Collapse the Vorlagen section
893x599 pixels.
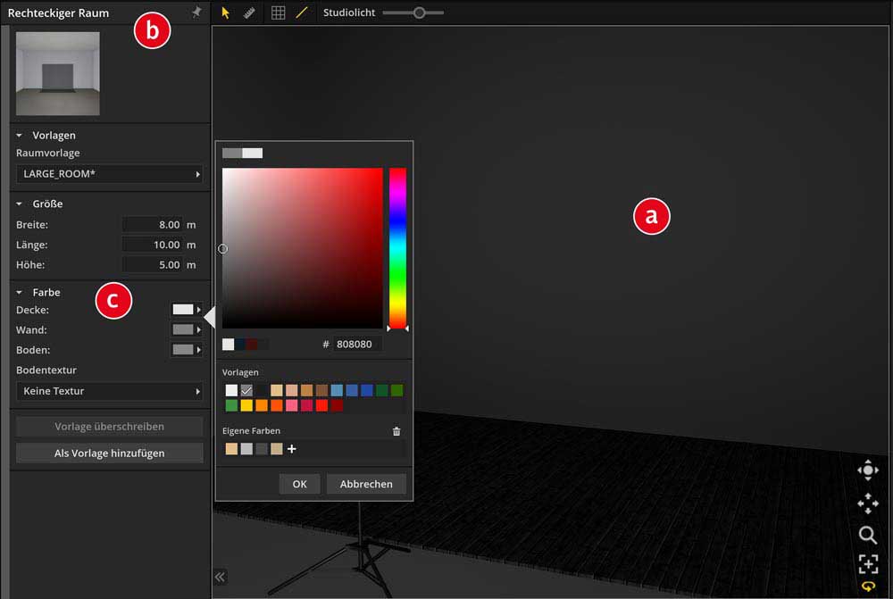(x=20, y=136)
